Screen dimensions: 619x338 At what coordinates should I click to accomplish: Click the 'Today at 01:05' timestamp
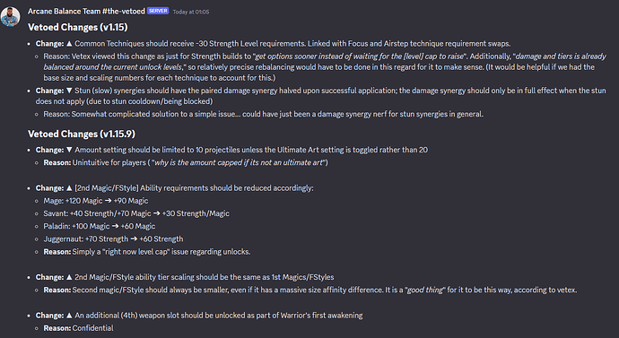[191, 12]
